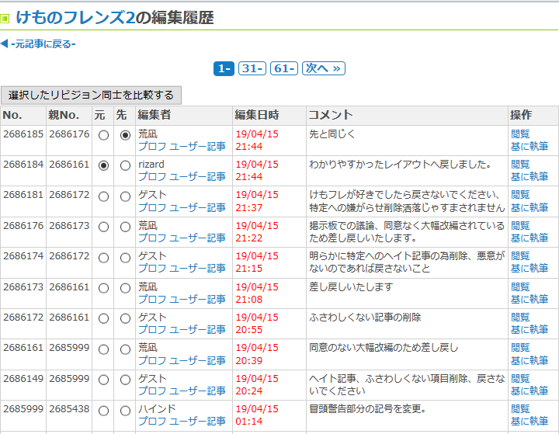The width and height of the screenshot is (559, 434).
Task: Select 先 radio for revision 2685999
Action: click(x=125, y=411)
